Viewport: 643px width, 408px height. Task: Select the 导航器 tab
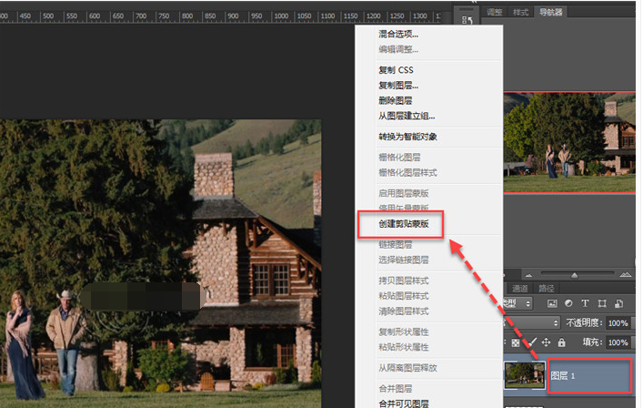(551, 12)
